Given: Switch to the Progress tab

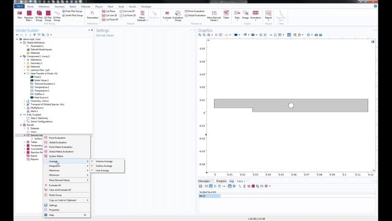Looking at the screenshot, I should [221, 181].
